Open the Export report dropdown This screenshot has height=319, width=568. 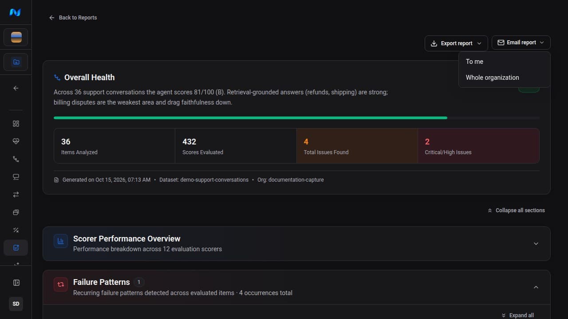(x=456, y=43)
